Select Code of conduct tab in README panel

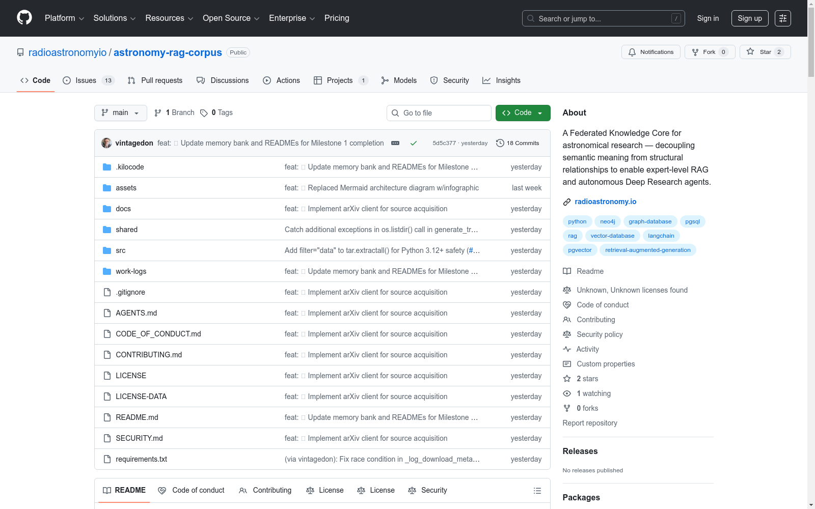coord(192,490)
